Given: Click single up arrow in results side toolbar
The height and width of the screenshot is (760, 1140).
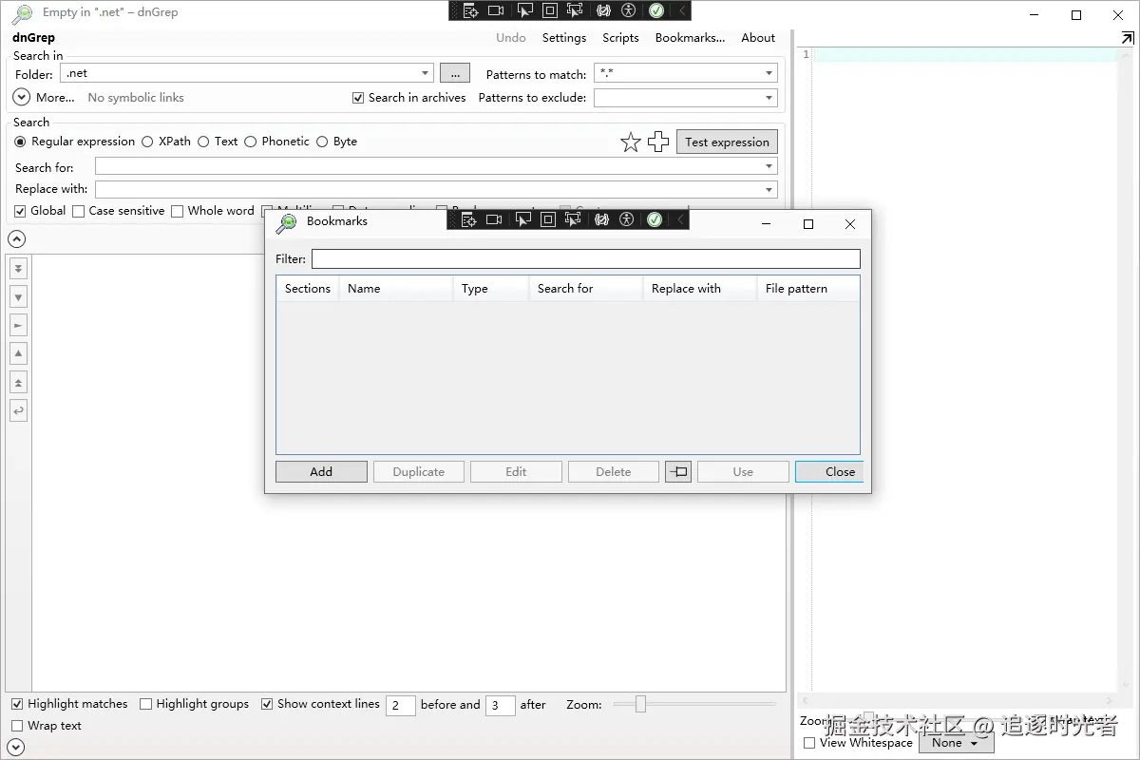Looking at the screenshot, I should point(18,354).
